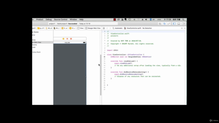
Task: Select ViewController.swift in the assistant jump bar
Action: 132,28
